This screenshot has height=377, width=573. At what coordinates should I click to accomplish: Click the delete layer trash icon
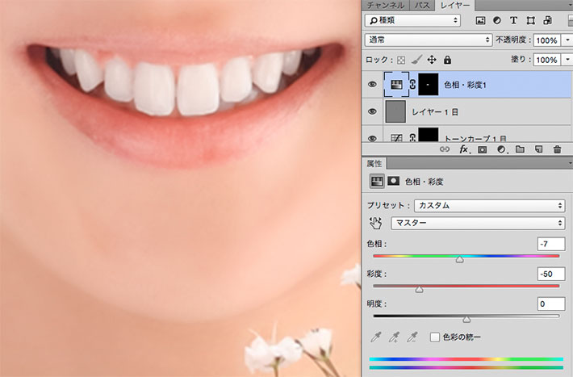[557, 149]
